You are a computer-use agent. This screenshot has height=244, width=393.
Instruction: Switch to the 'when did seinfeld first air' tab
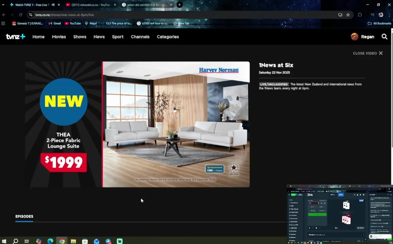coord(147,5)
